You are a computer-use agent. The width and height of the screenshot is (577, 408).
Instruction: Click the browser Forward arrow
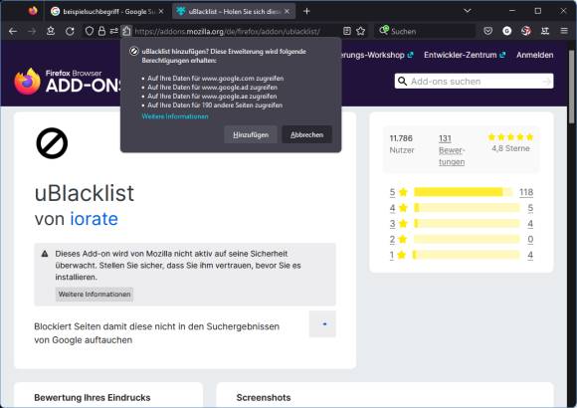coord(32,31)
